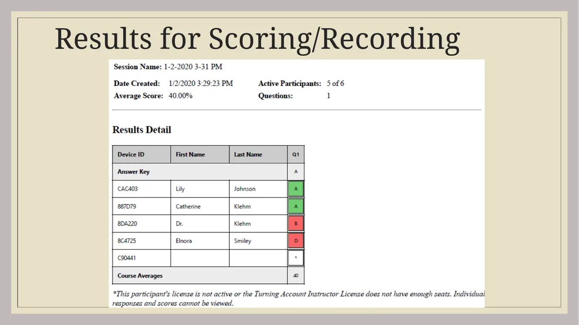Click the Active Participants value '5 of 6'
The image size is (579, 325).
(x=335, y=84)
